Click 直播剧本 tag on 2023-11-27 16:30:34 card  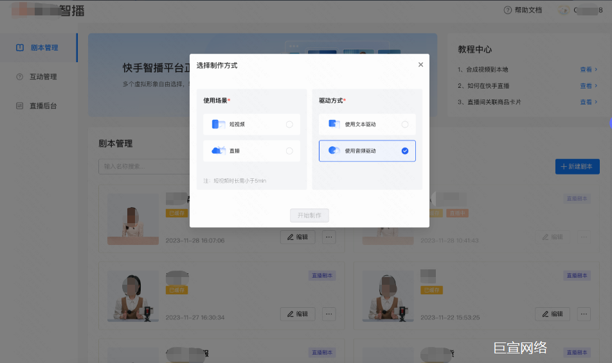(x=322, y=276)
